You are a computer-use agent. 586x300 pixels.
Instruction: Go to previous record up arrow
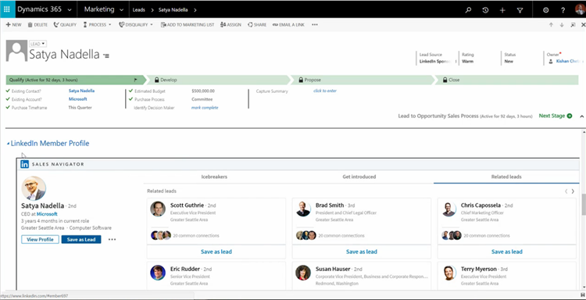click(x=551, y=25)
